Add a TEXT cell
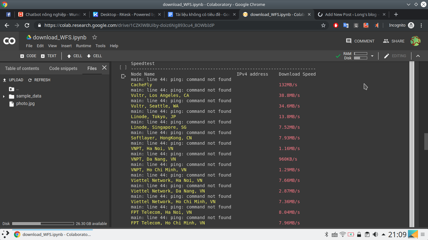 pos(49,56)
